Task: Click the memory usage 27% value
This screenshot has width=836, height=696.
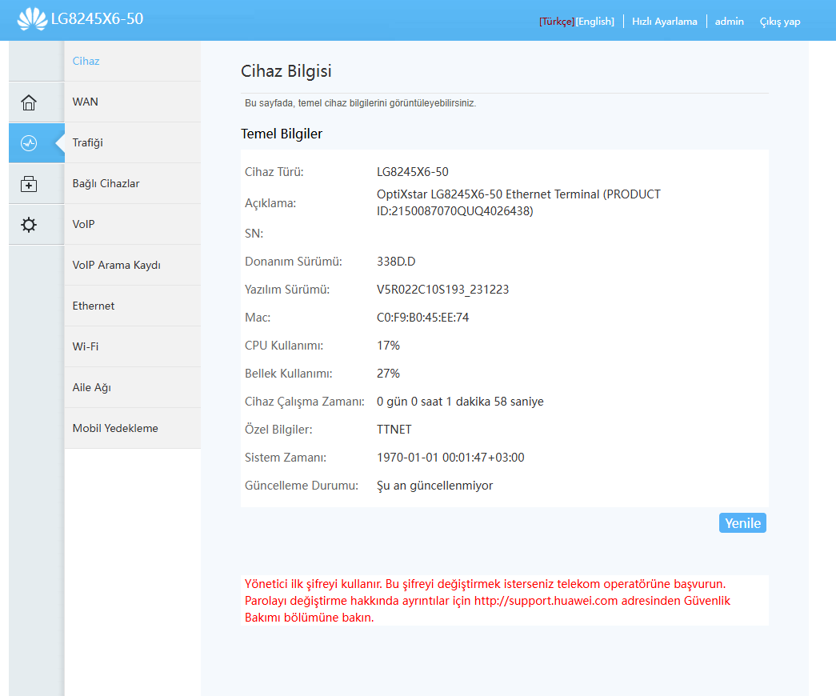Action: (x=388, y=374)
